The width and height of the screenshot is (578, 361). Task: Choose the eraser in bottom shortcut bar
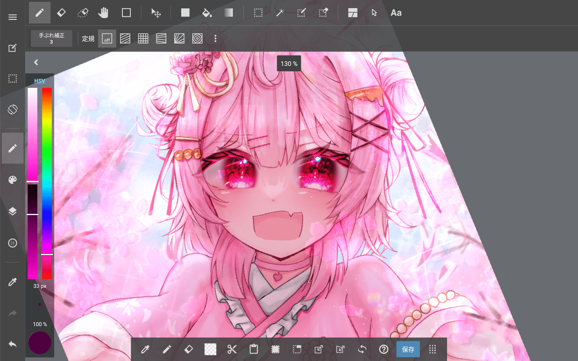coord(189,349)
